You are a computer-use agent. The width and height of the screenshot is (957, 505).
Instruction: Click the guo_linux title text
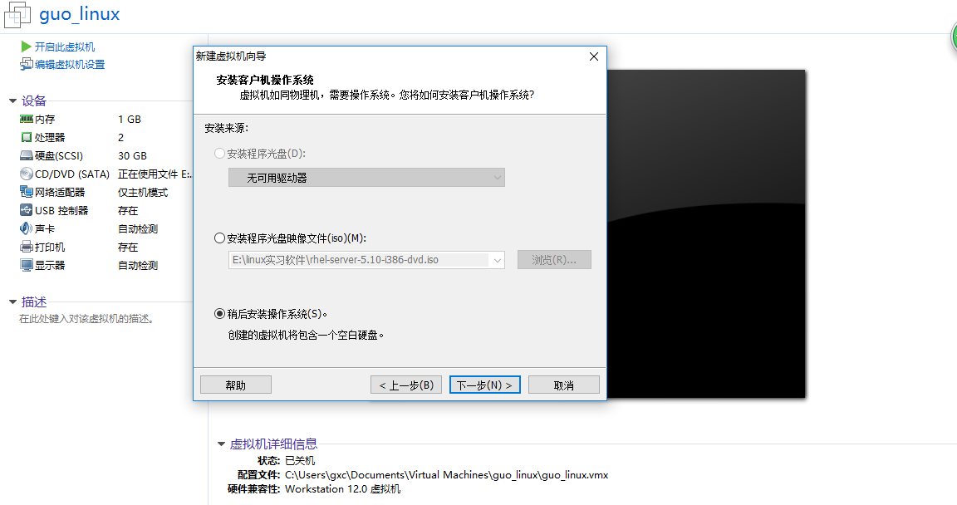click(80, 14)
